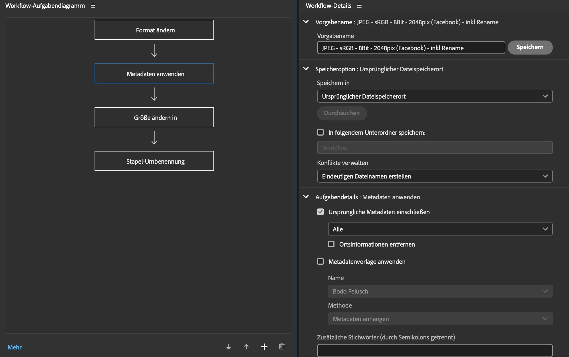
Task: Click the Mehr link
Action: pos(15,347)
